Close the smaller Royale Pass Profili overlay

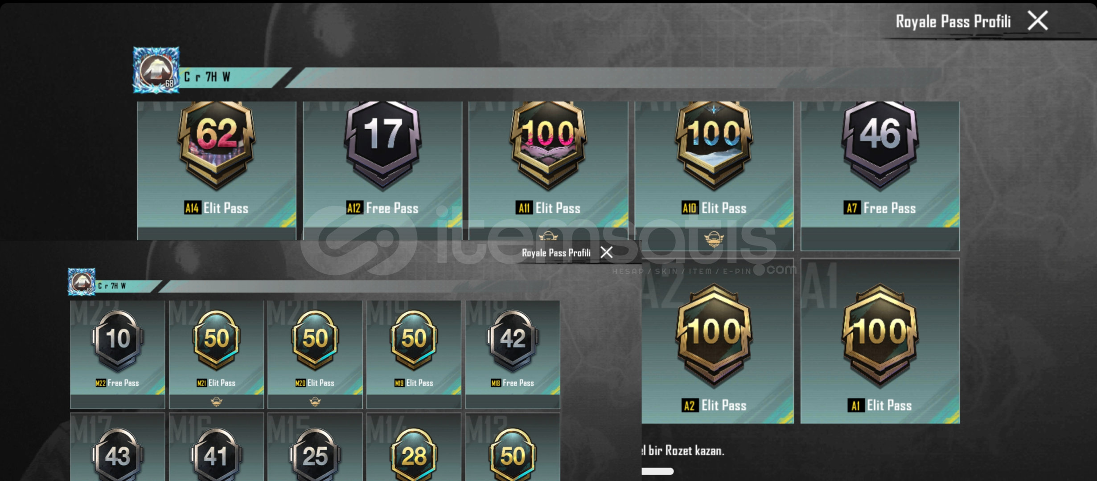pos(606,253)
